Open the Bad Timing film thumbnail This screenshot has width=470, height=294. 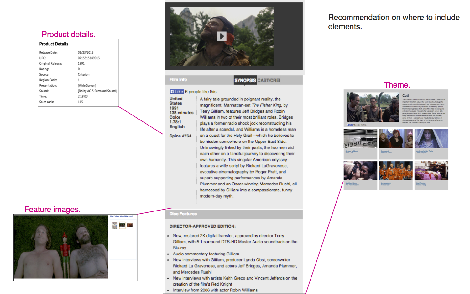431,171
